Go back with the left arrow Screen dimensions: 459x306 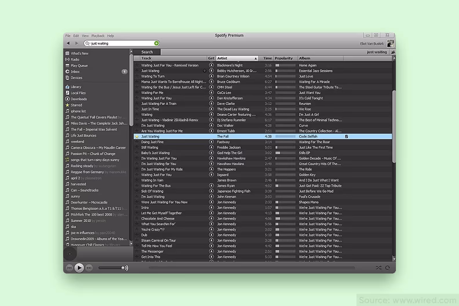pos(68,43)
